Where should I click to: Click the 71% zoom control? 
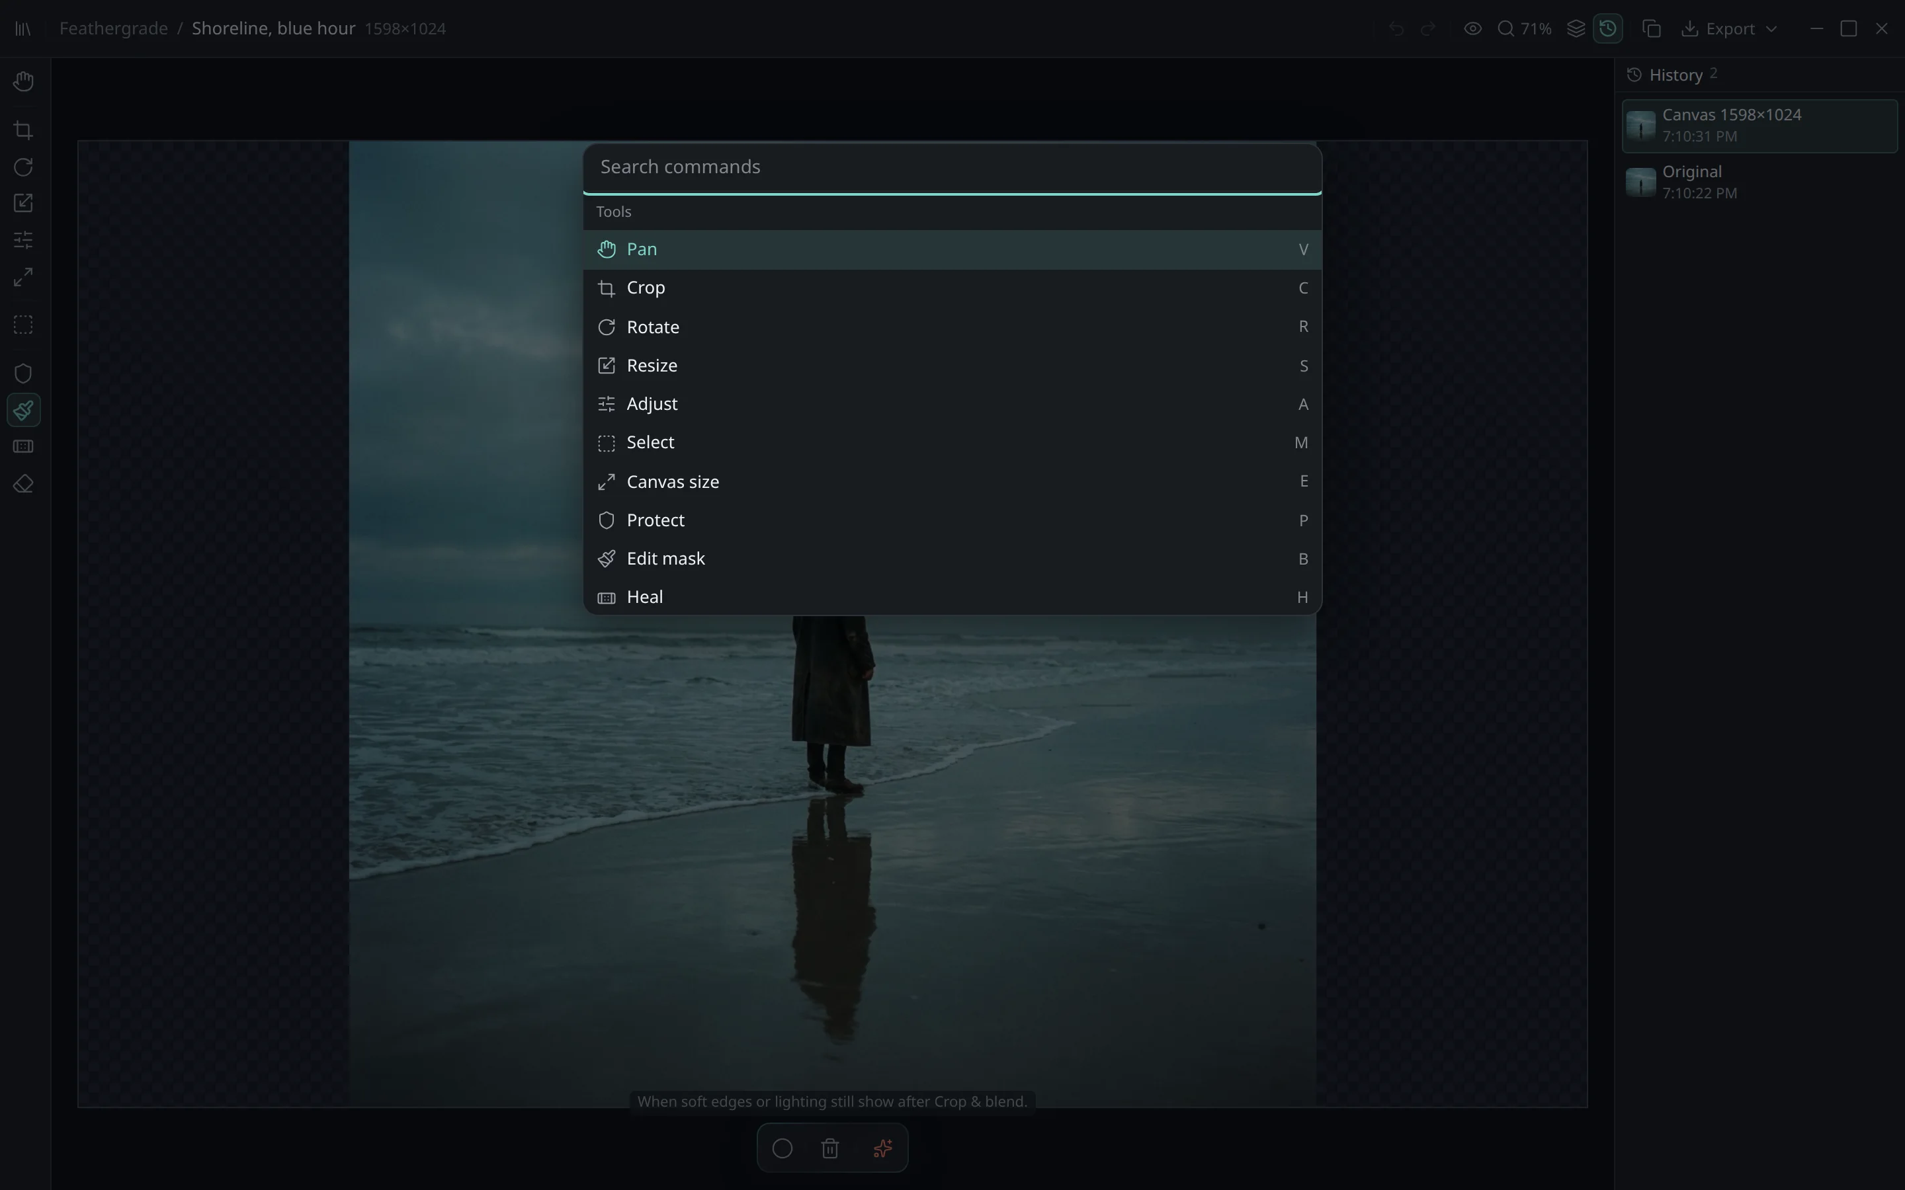tap(1525, 28)
